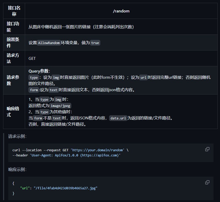Image resolution: width=220 pixels, height=202 pixels.
Task: Click the data.url code tag
Action: (x=118, y=118)
